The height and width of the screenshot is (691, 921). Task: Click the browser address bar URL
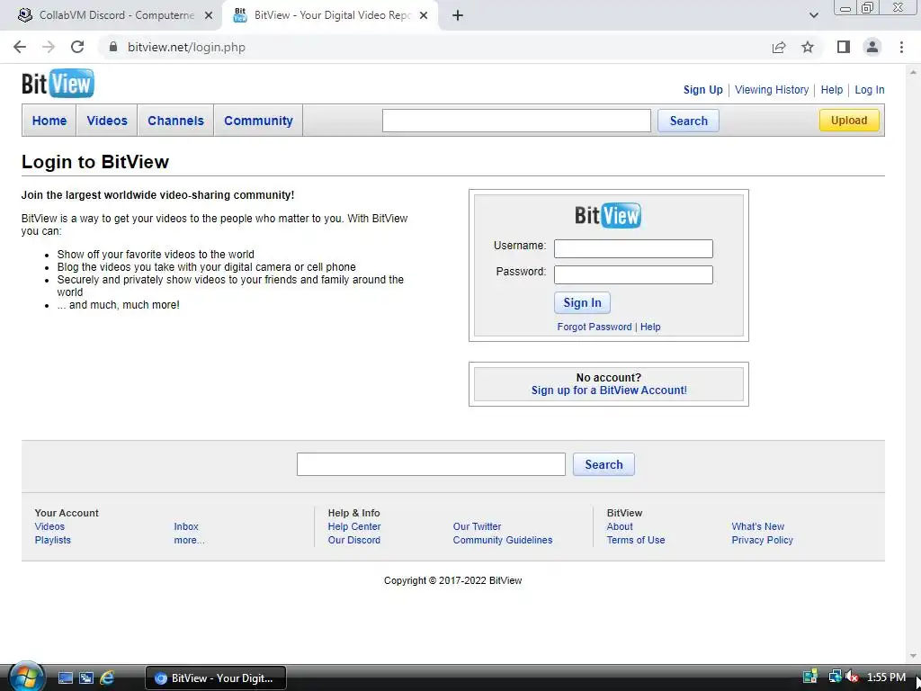(187, 47)
